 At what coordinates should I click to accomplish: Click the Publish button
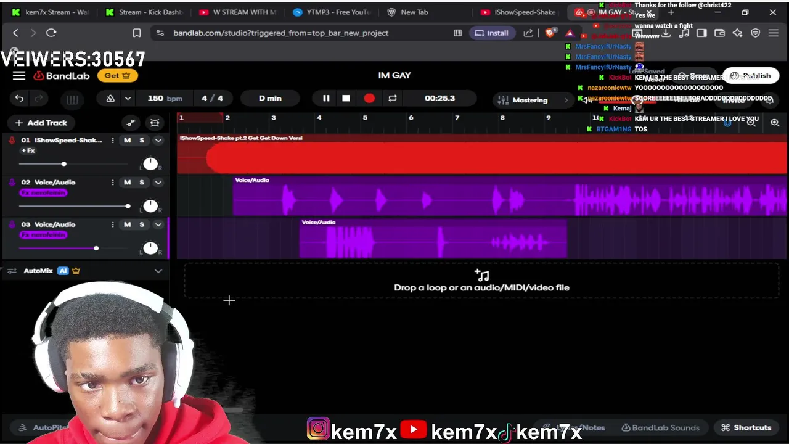(750, 76)
